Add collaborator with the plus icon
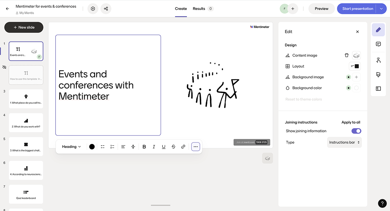The width and height of the screenshot is (390, 211). 293,9
